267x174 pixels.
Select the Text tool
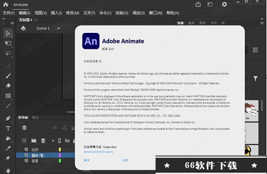click(8, 128)
